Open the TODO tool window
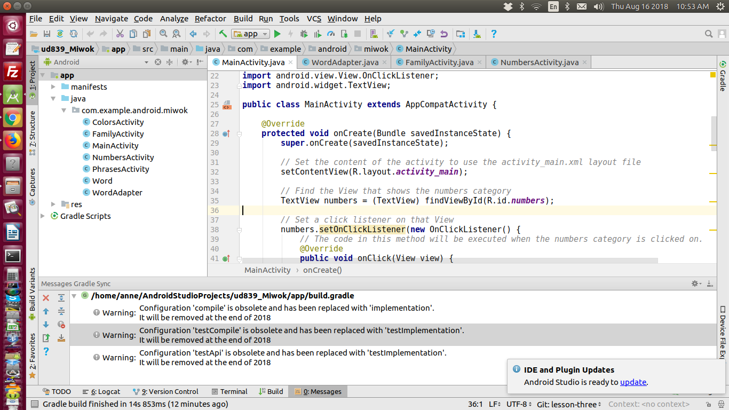This screenshot has width=729, height=410. [57, 391]
